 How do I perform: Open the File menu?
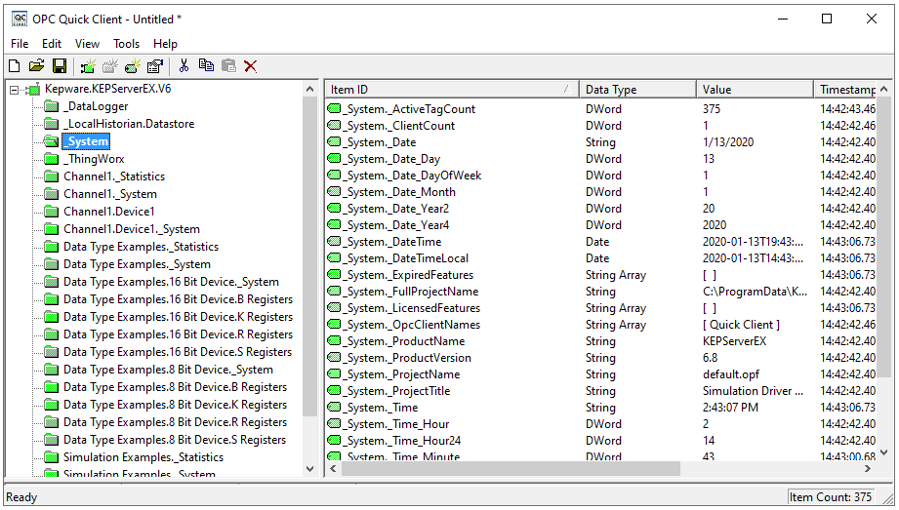click(20, 44)
